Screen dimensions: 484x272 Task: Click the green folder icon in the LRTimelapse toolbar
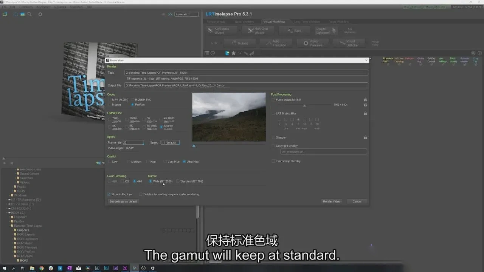5,14
